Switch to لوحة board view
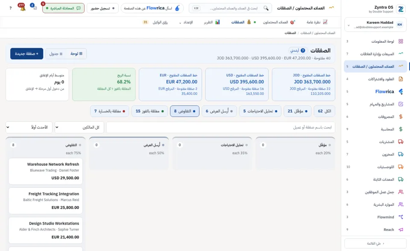Viewport: 410px width, 251px height. point(76,54)
